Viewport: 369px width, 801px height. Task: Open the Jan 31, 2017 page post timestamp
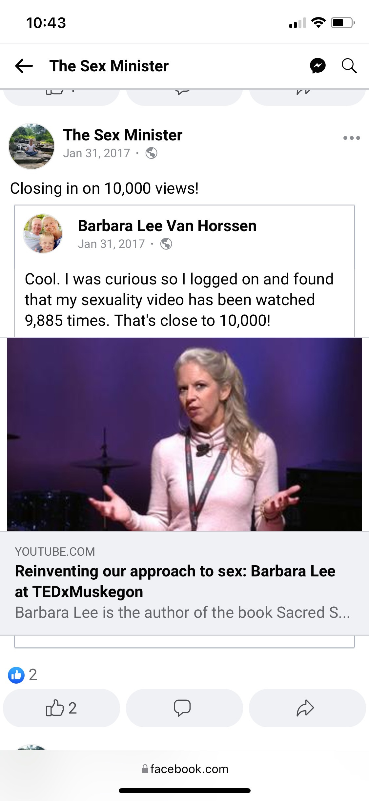coord(96,153)
